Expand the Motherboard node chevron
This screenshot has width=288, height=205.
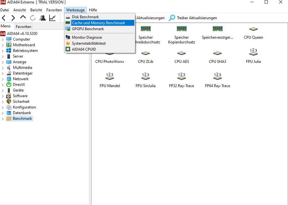pyautogui.click(x=3, y=45)
